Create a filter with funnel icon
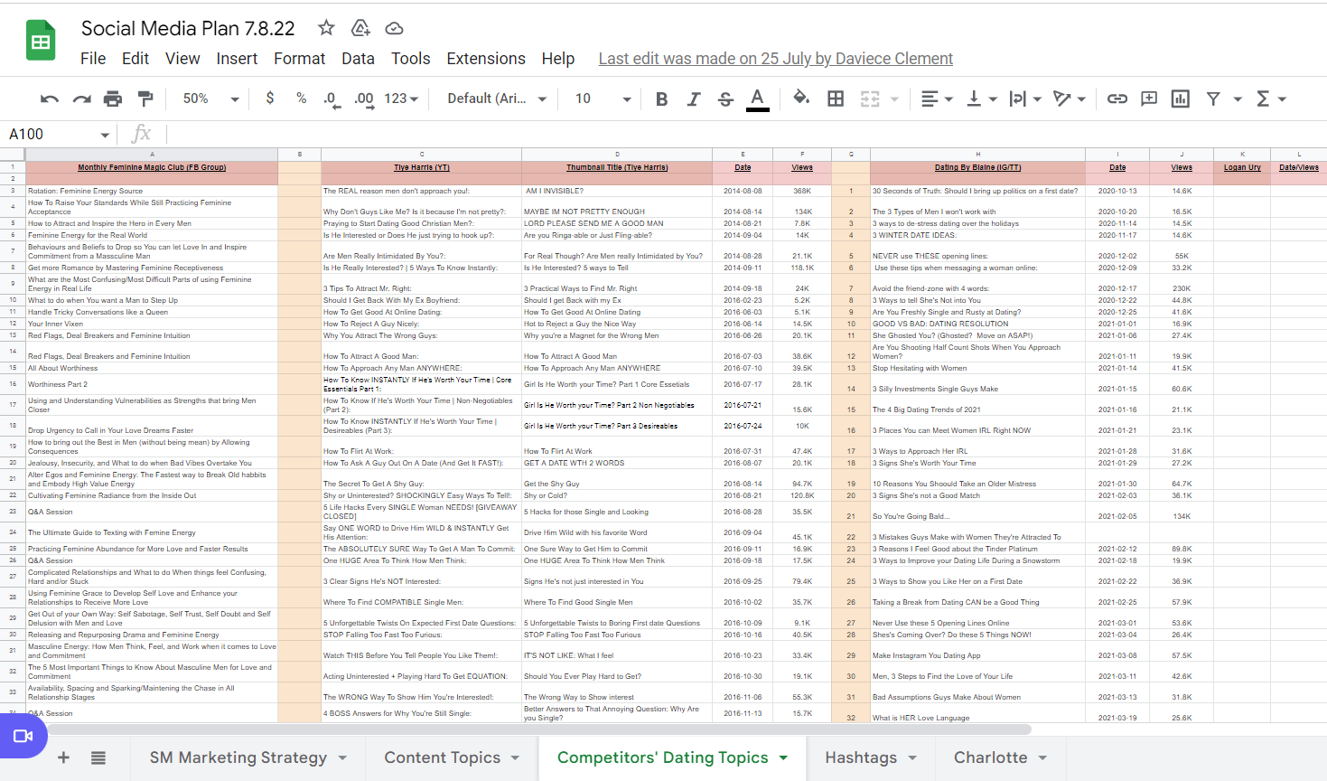The height and width of the screenshot is (781, 1327). point(1213,99)
